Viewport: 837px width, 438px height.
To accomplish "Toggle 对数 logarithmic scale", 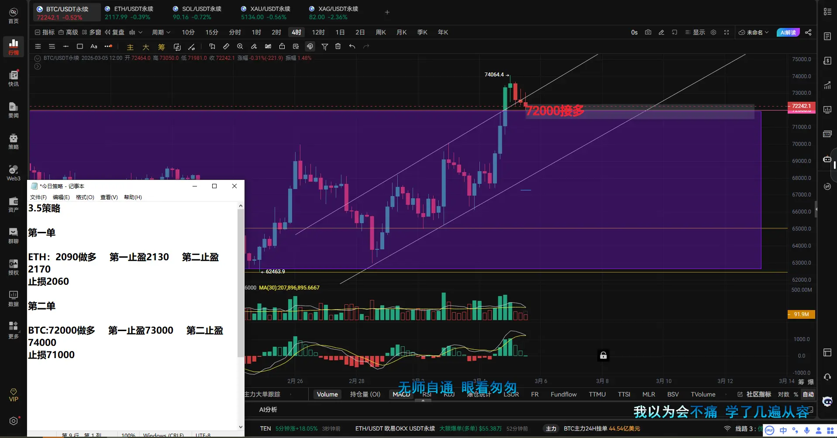I will pyautogui.click(x=784, y=394).
